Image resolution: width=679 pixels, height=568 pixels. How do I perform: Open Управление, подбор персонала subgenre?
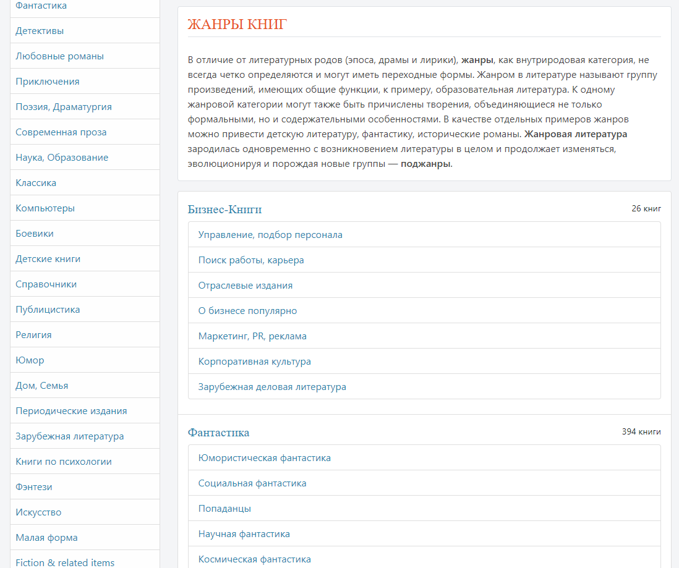[270, 235]
